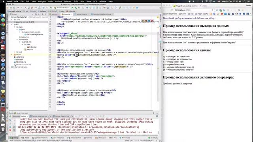
Task: Open the VCS menu
Action: [x=95, y=2]
